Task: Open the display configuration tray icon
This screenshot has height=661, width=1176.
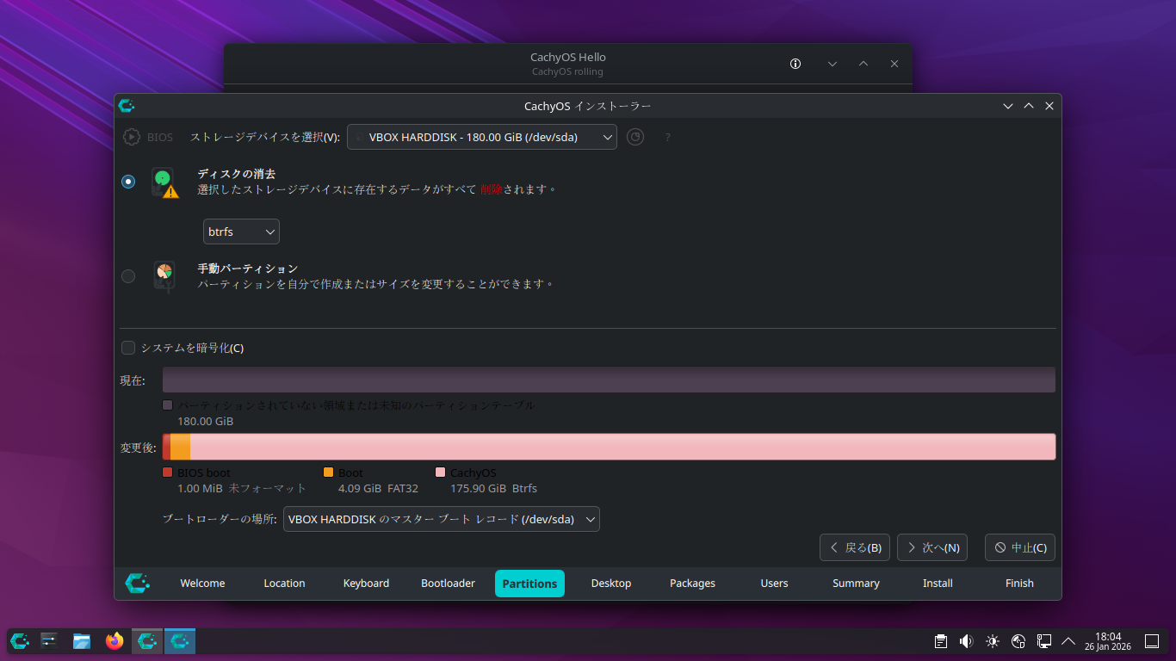Action: point(1044,641)
